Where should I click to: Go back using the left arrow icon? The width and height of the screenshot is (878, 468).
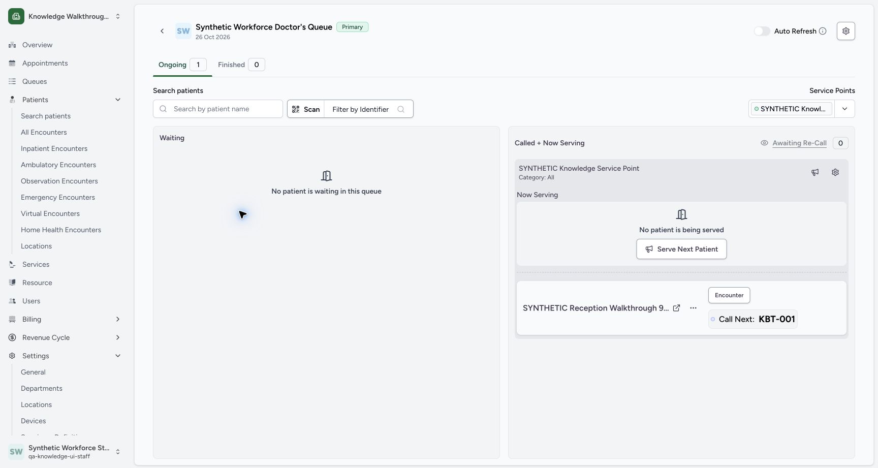162,31
